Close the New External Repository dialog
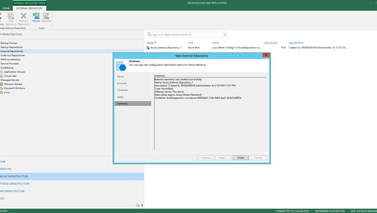This screenshot has height=213, width=377. (x=266, y=55)
